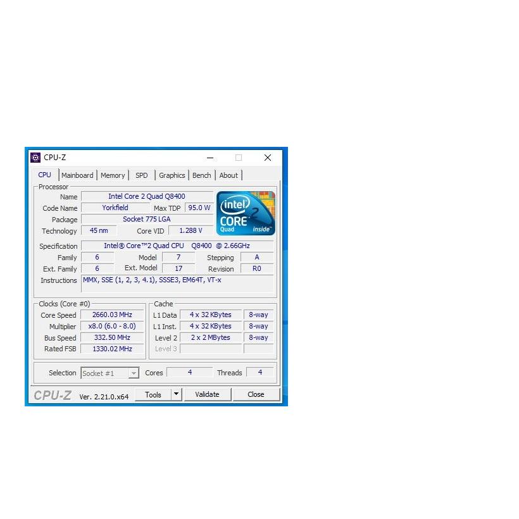Click the Revision value R0
The width and height of the screenshot is (519, 519).
tap(257, 268)
